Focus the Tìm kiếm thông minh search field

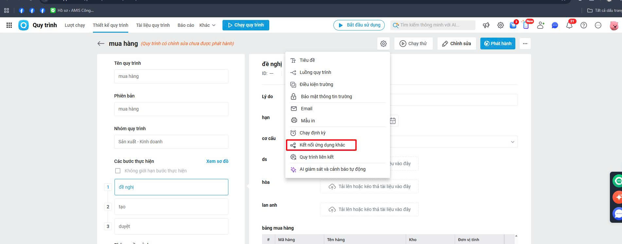433,25
